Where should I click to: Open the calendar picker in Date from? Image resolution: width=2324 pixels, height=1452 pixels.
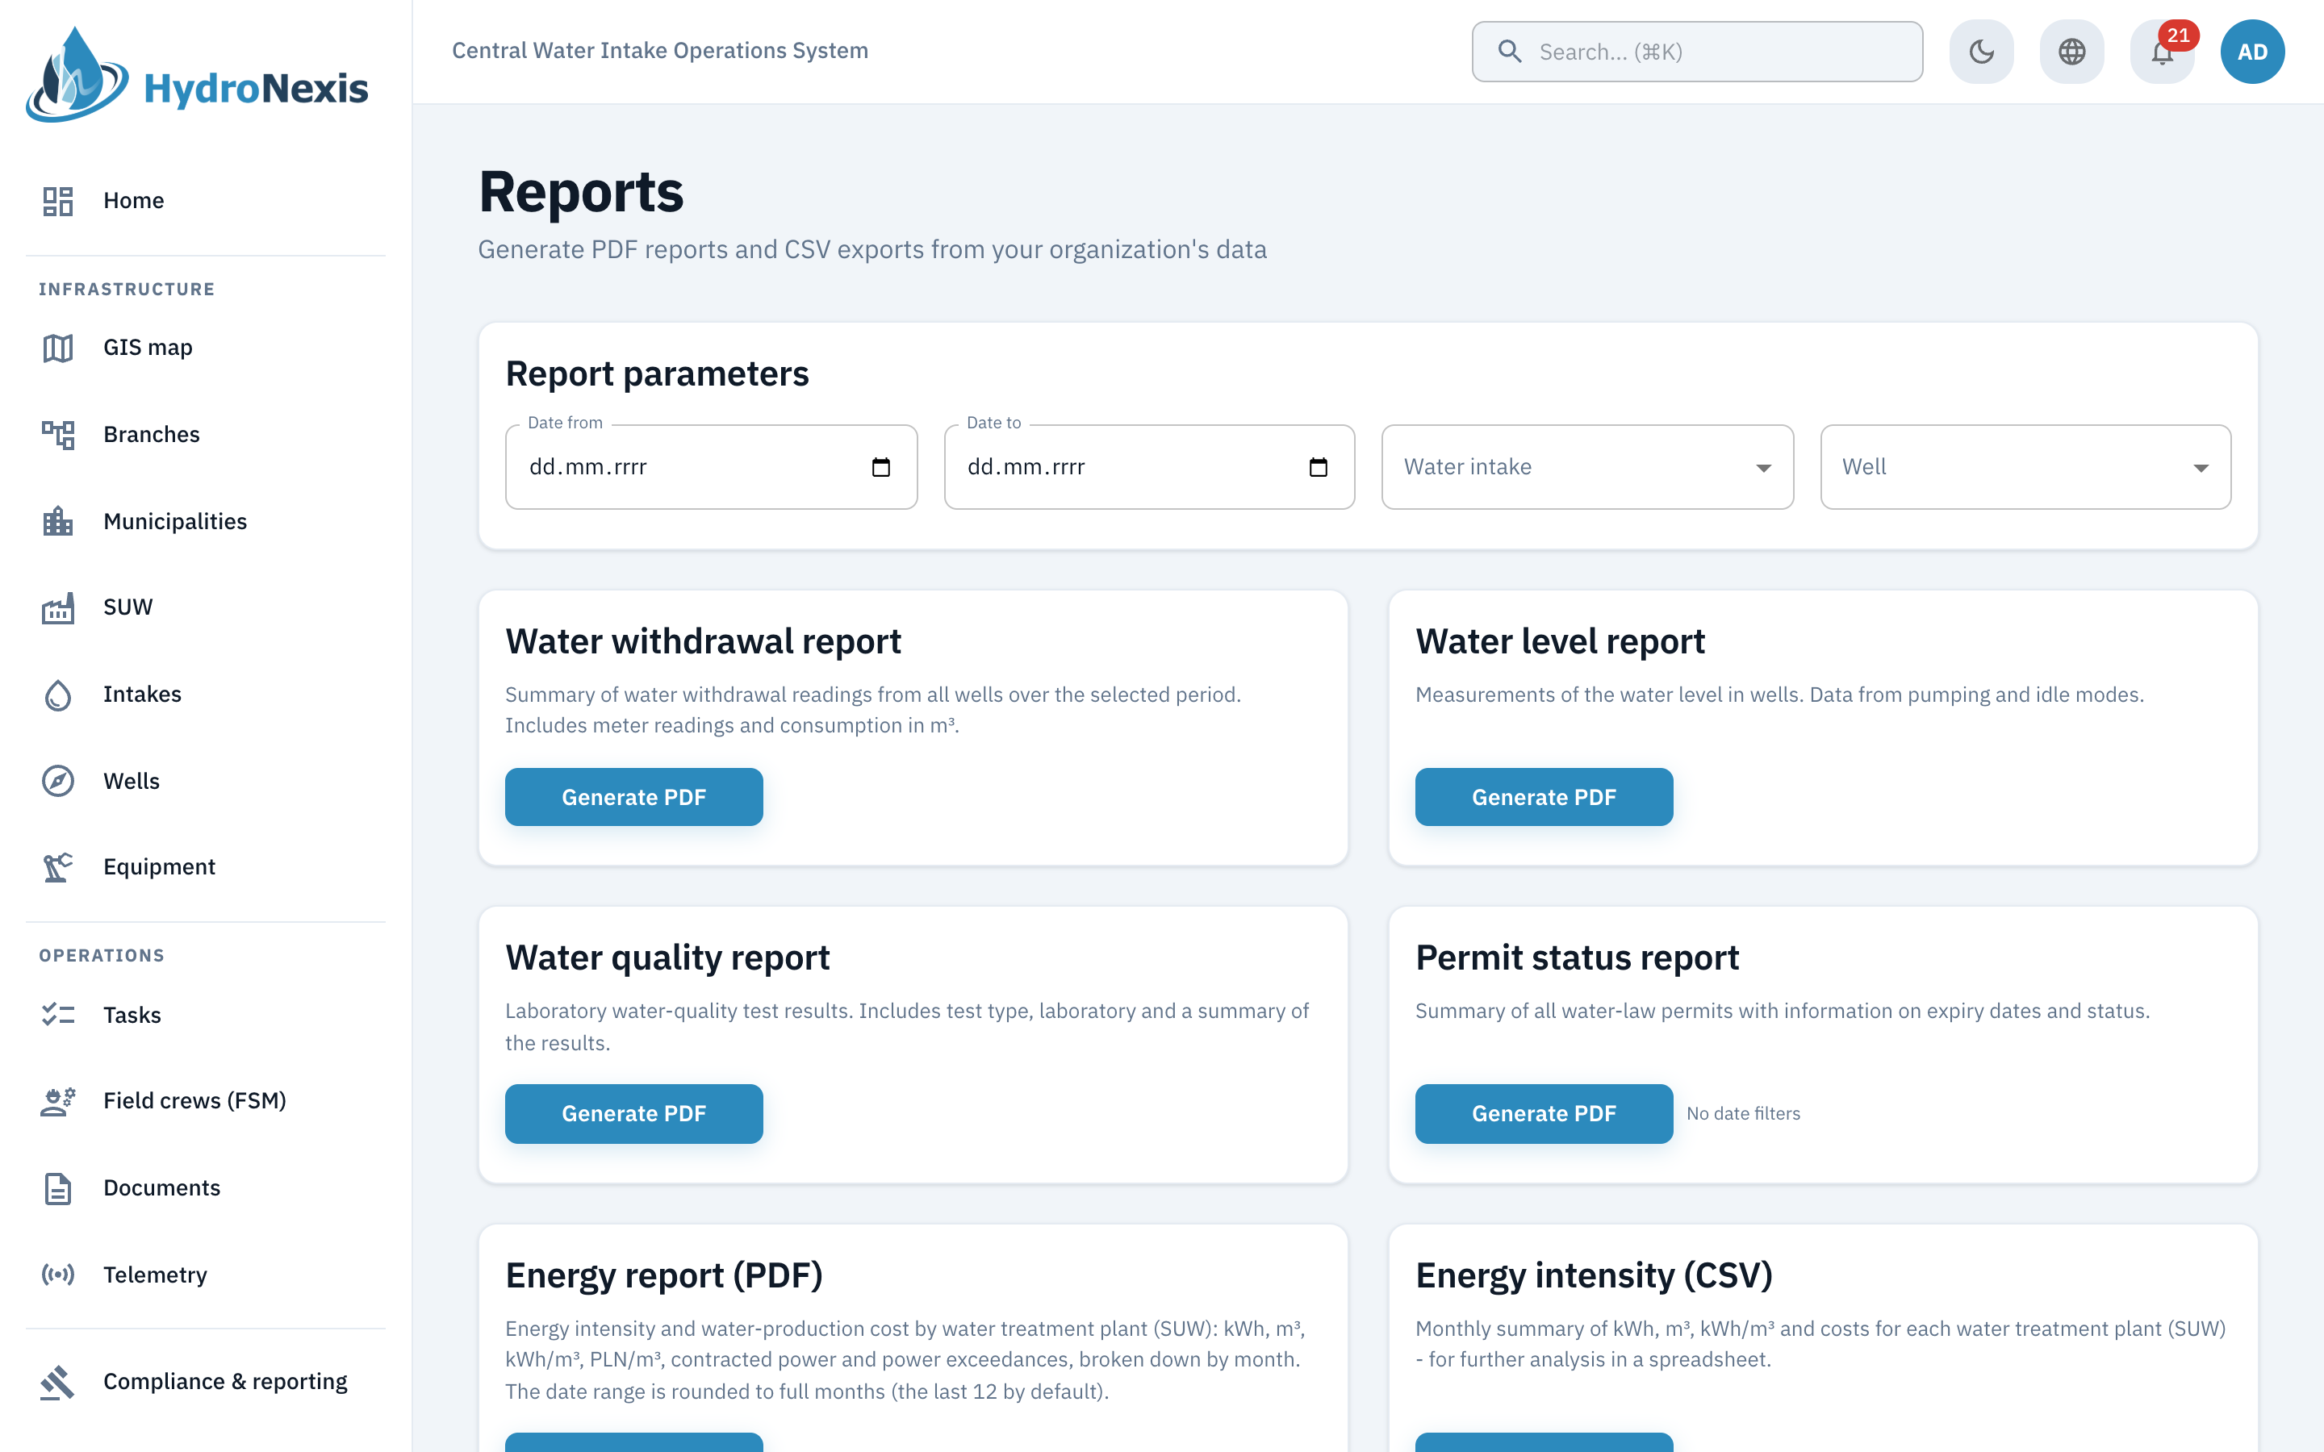pyautogui.click(x=880, y=468)
